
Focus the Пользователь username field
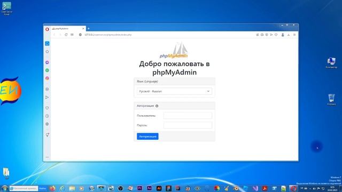pyautogui.click(x=188, y=116)
